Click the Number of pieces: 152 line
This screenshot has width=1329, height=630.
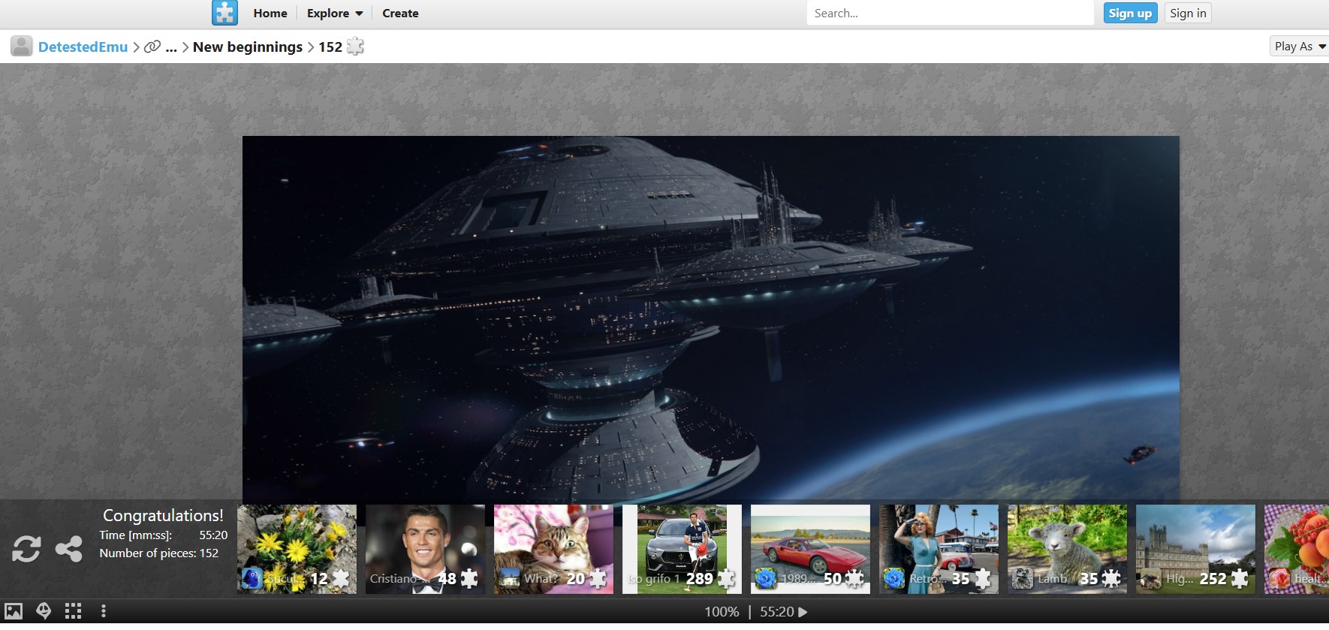click(x=159, y=553)
